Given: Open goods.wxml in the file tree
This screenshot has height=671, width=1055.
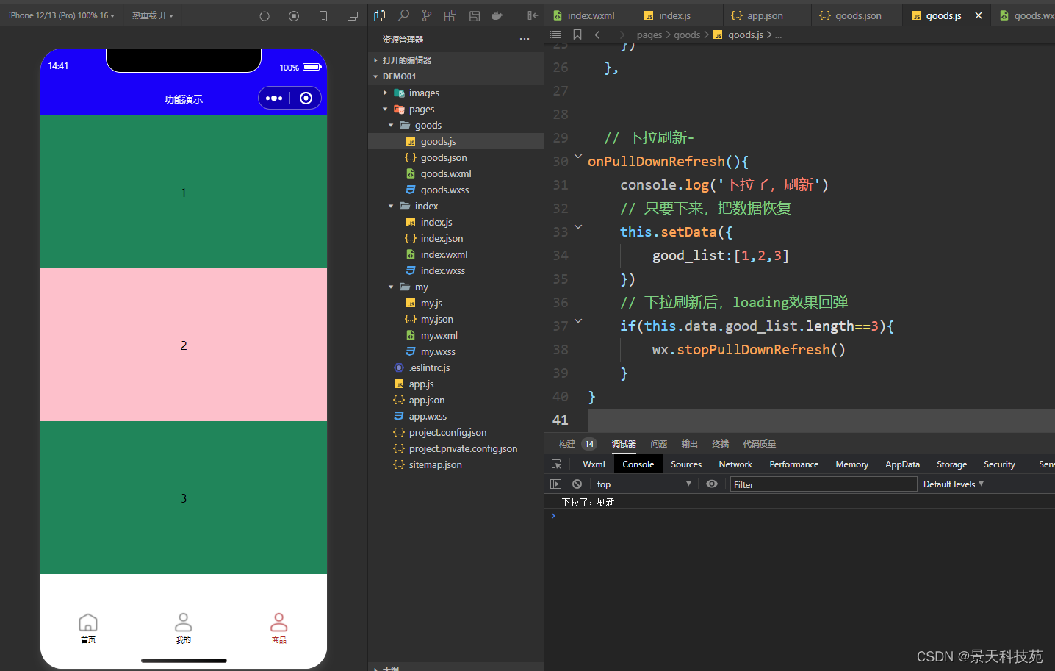Looking at the screenshot, I should click(x=445, y=174).
